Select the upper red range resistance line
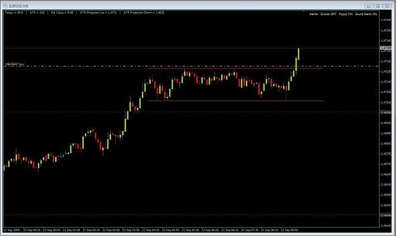The image size is (396, 236). point(235,68)
